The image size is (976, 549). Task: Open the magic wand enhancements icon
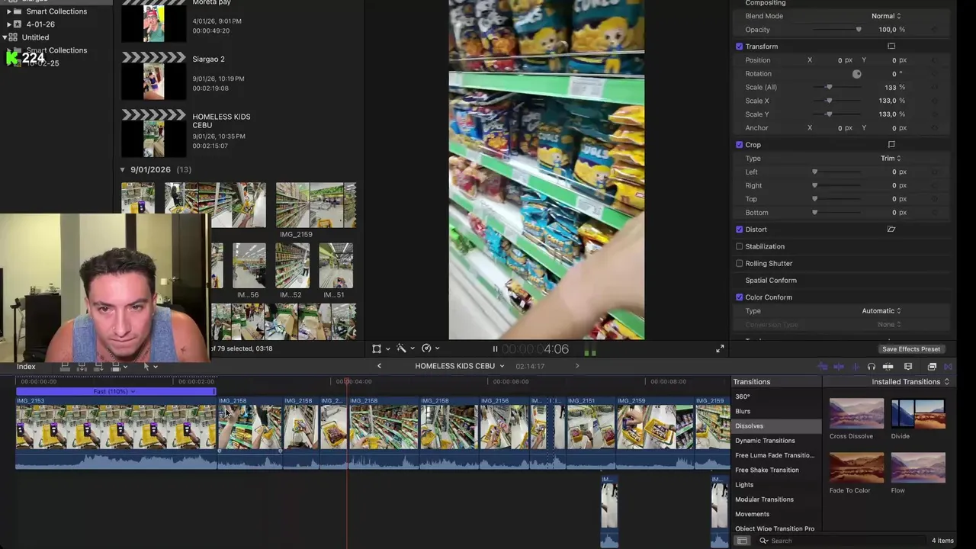(401, 348)
